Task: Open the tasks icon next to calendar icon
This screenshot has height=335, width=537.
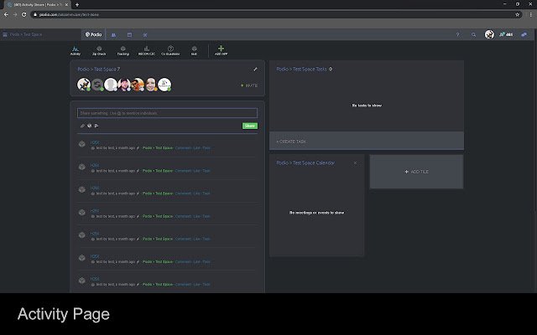Action: 145,35
